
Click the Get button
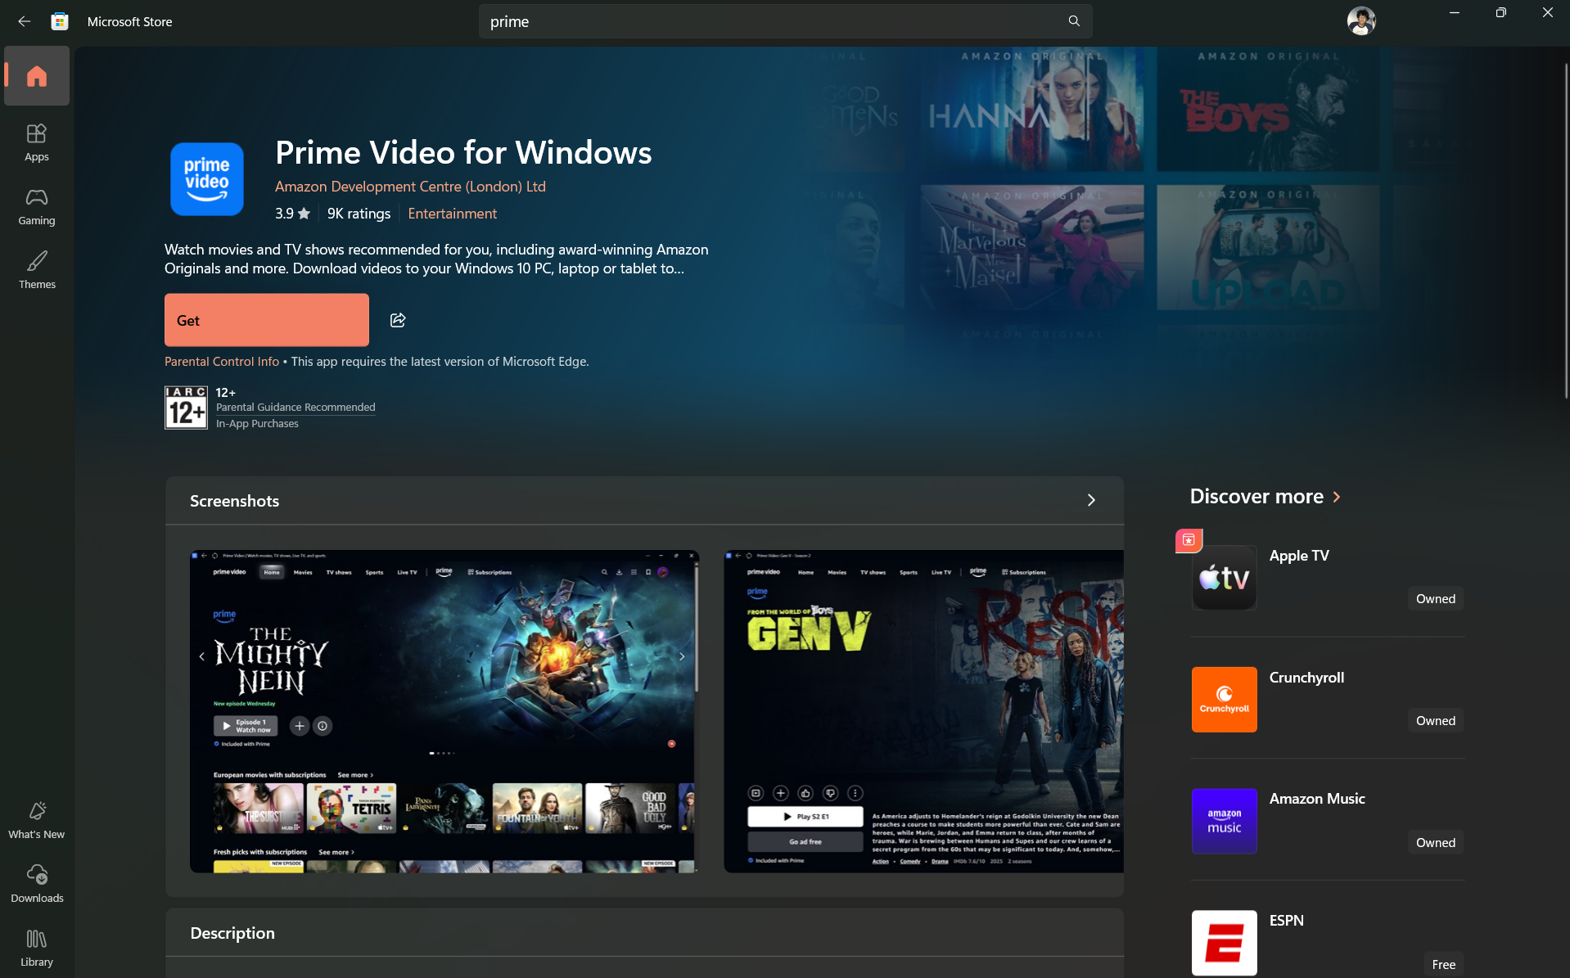(x=267, y=320)
